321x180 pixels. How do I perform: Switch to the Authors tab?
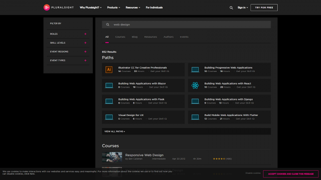coord(169,37)
